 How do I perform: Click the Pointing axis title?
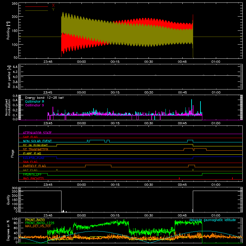pos(8,30)
